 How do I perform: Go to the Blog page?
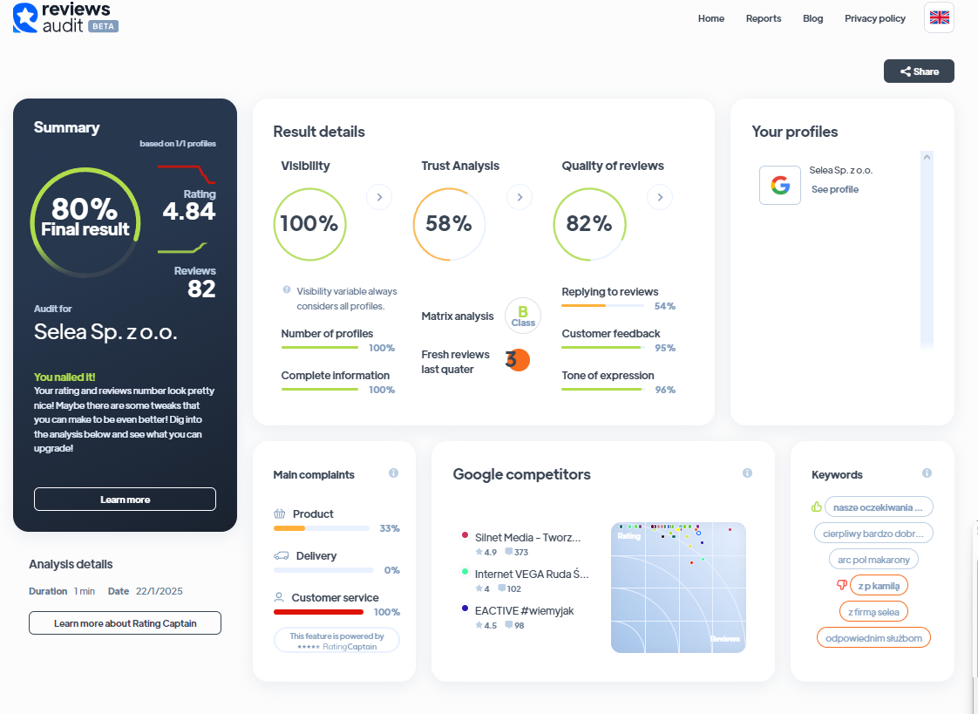812,18
